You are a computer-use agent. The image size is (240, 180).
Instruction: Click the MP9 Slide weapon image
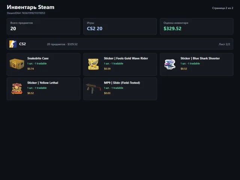click(x=93, y=88)
